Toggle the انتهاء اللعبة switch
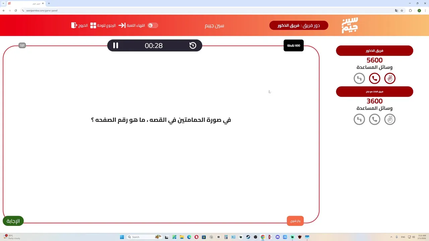 [153, 25]
